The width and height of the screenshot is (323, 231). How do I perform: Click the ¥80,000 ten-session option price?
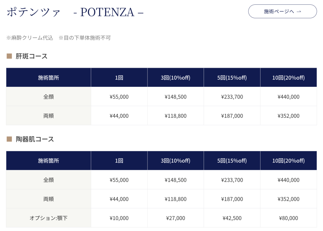288,218
